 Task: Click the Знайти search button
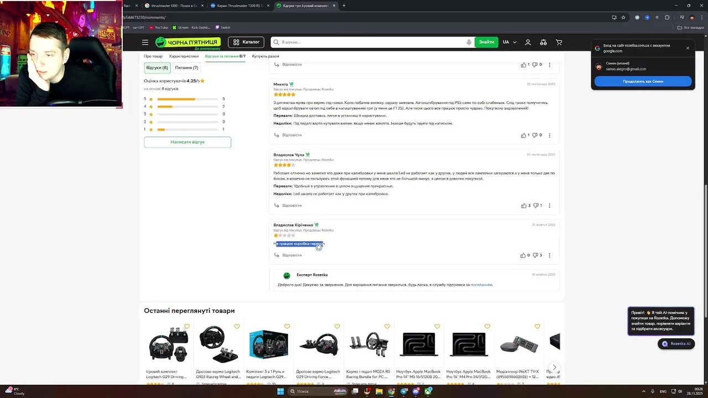(x=487, y=42)
